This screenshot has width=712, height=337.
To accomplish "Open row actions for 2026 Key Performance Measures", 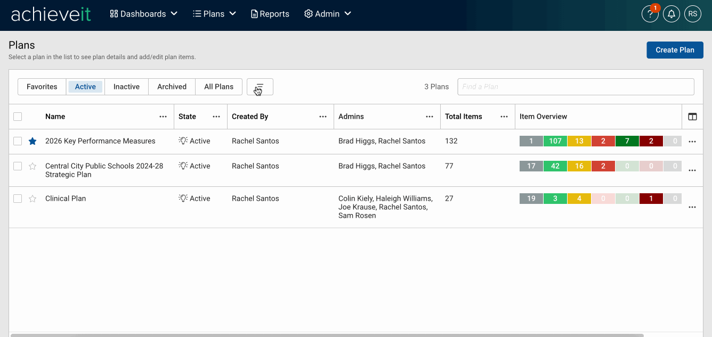I will click(x=692, y=142).
